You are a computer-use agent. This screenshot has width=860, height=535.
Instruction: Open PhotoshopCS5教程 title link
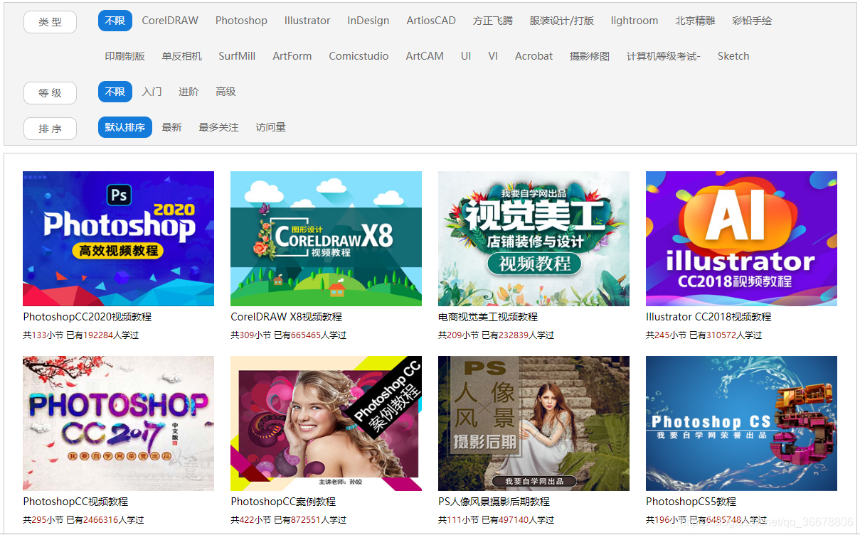(691, 502)
